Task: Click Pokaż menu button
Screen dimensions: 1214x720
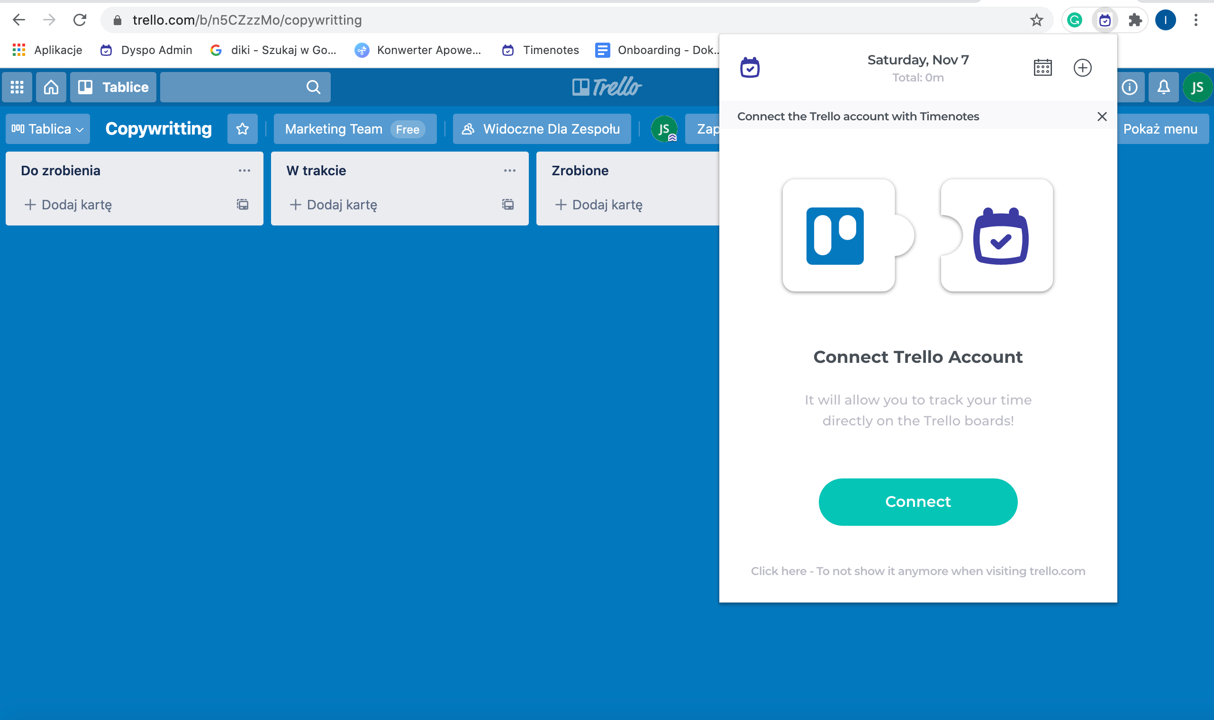Action: pyautogui.click(x=1160, y=129)
